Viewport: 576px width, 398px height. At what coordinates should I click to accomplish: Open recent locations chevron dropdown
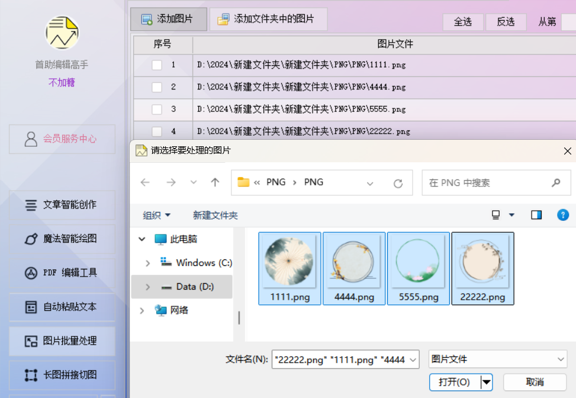(193, 182)
